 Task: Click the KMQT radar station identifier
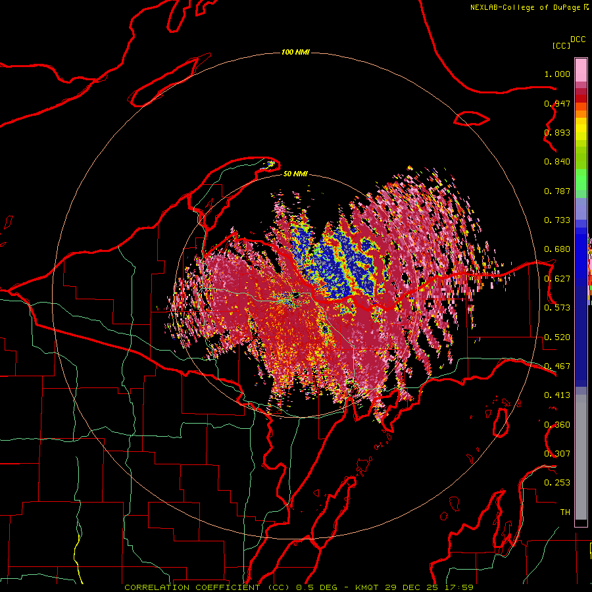(366, 587)
